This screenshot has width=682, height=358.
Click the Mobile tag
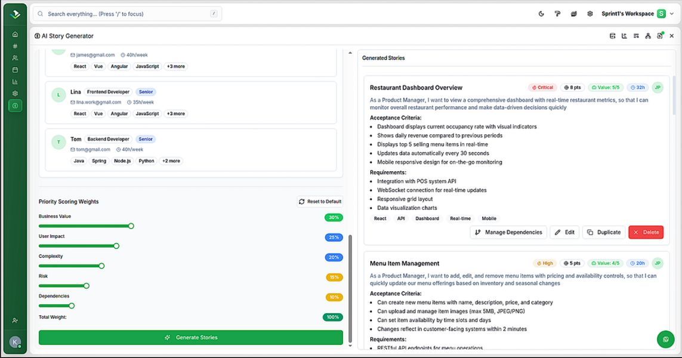coord(489,219)
